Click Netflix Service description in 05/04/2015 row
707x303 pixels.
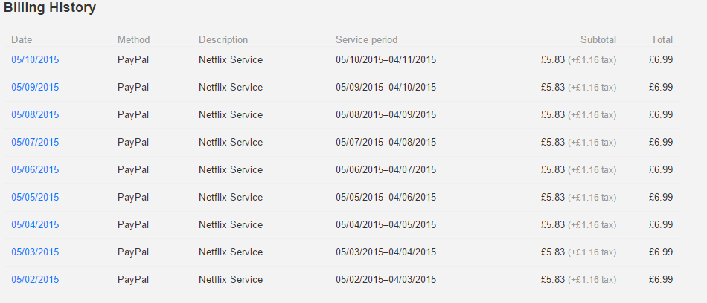click(231, 224)
